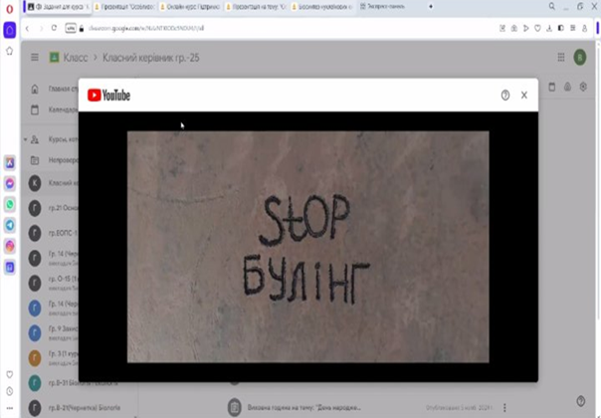Play the STOP БУЛІНГ video
This screenshot has height=418, width=601.
(x=308, y=247)
